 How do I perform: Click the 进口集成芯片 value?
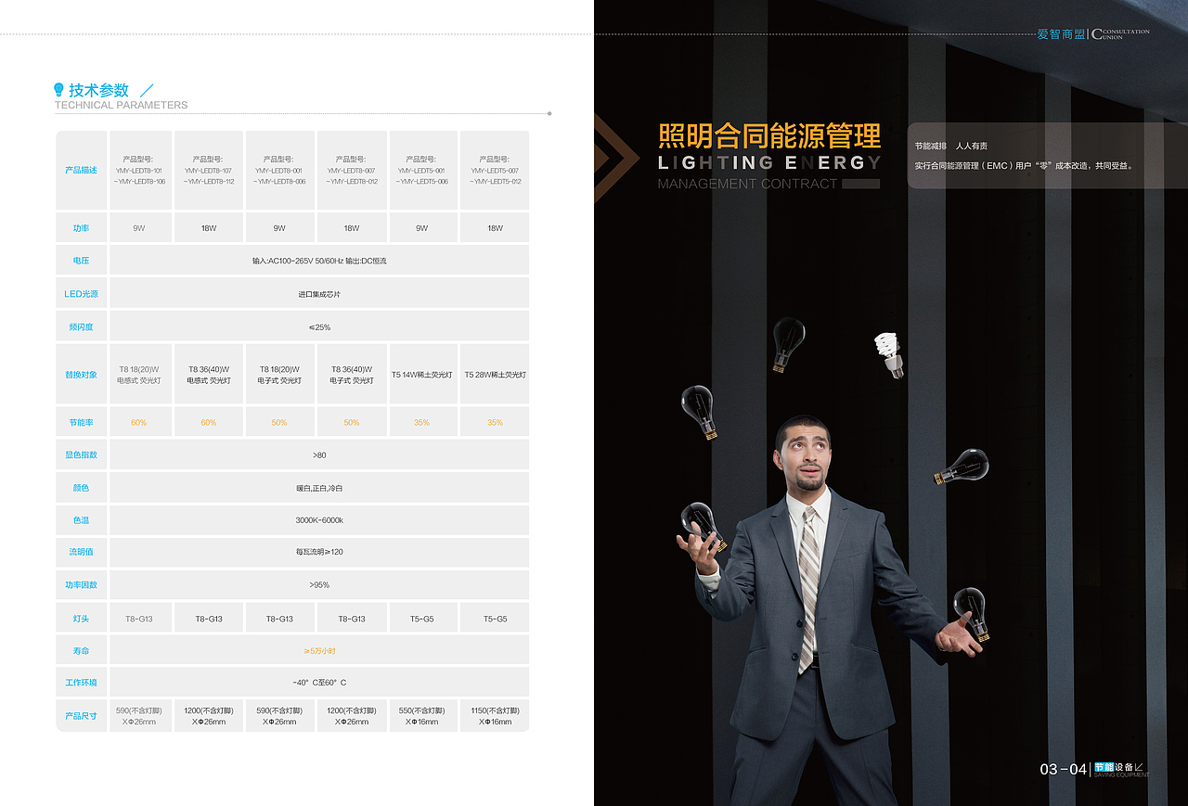319,294
